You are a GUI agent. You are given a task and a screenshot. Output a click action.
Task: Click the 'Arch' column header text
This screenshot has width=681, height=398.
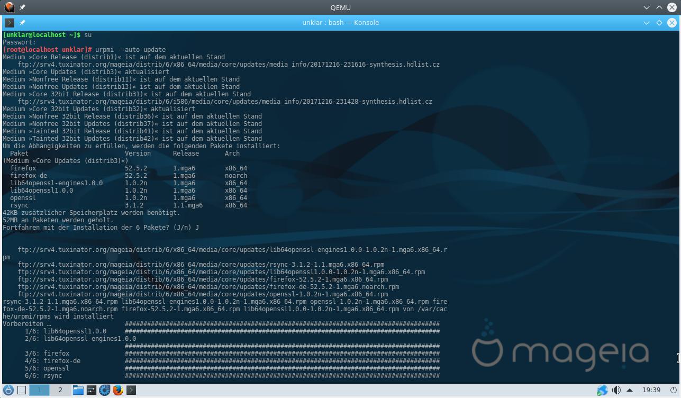(232, 153)
